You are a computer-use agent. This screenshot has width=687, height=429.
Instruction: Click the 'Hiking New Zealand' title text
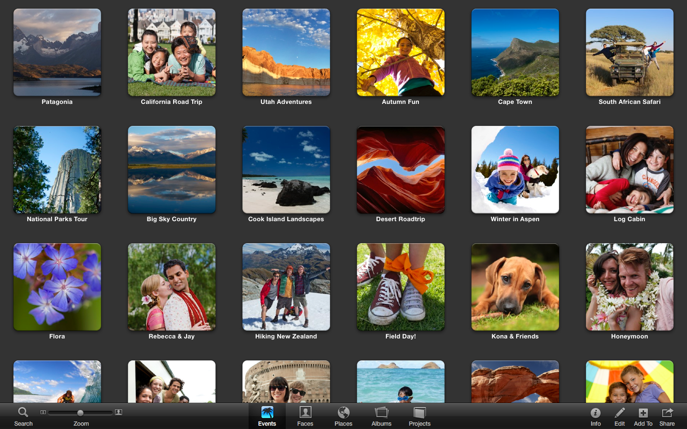click(x=286, y=337)
